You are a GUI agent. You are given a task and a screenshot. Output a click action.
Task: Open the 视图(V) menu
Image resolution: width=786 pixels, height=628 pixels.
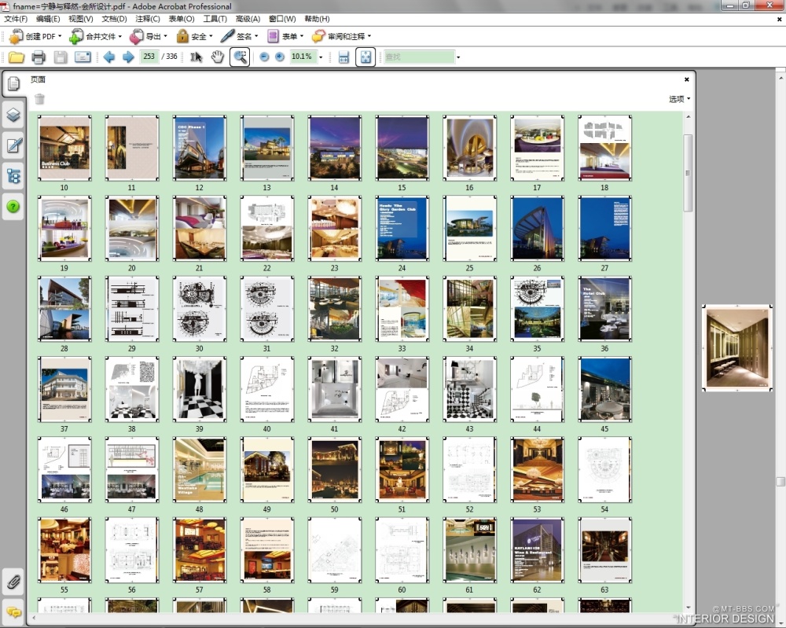tap(80, 18)
